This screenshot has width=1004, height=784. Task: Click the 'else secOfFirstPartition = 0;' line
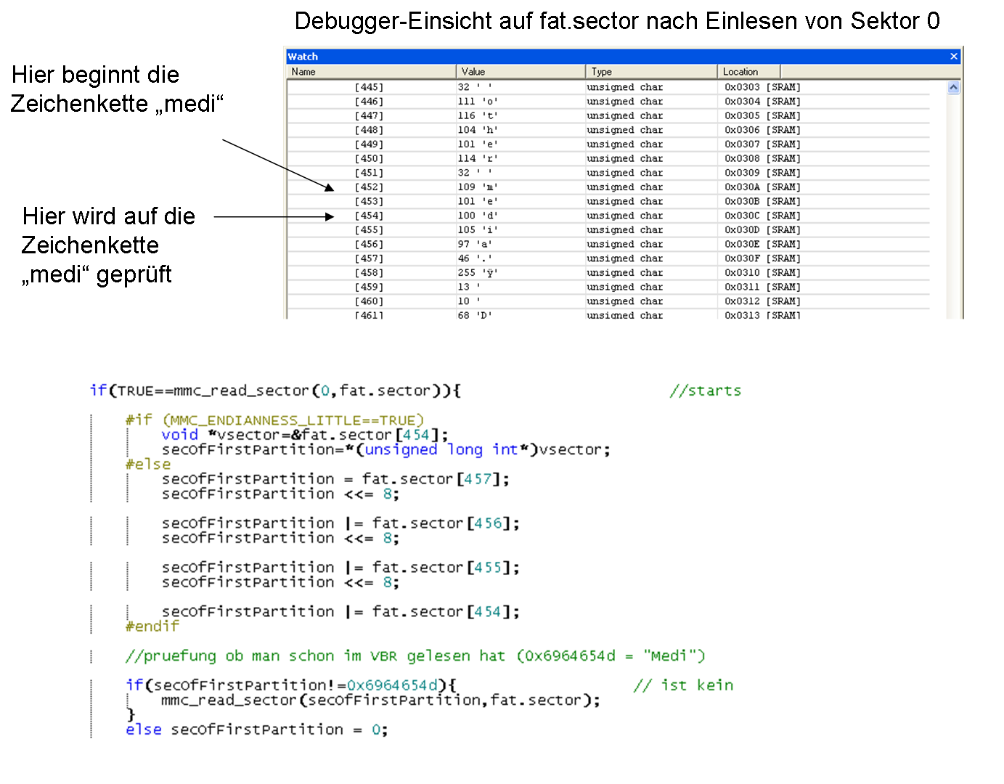[256, 730]
